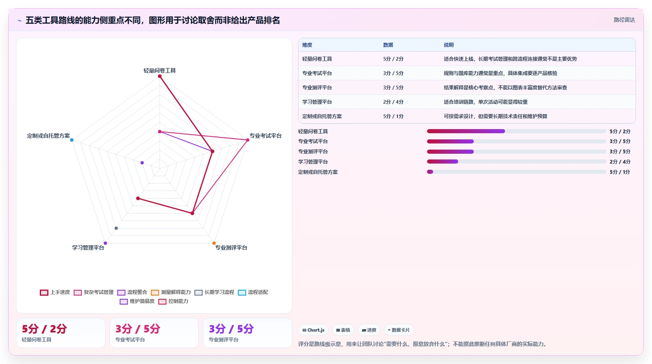
Task: Select the 专业考试平台 table row name
Action: pos(317,73)
